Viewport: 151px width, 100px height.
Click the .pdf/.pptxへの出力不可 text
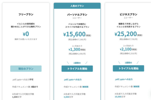23,80
